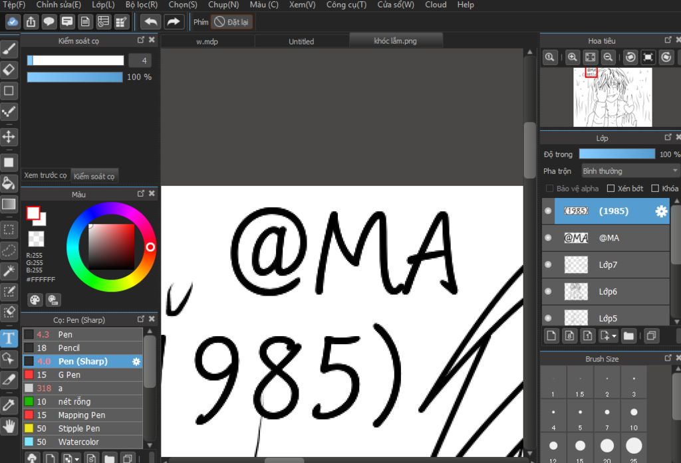Select the G Pen brush
Image resolution: width=681 pixels, height=463 pixels.
click(x=82, y=375)
